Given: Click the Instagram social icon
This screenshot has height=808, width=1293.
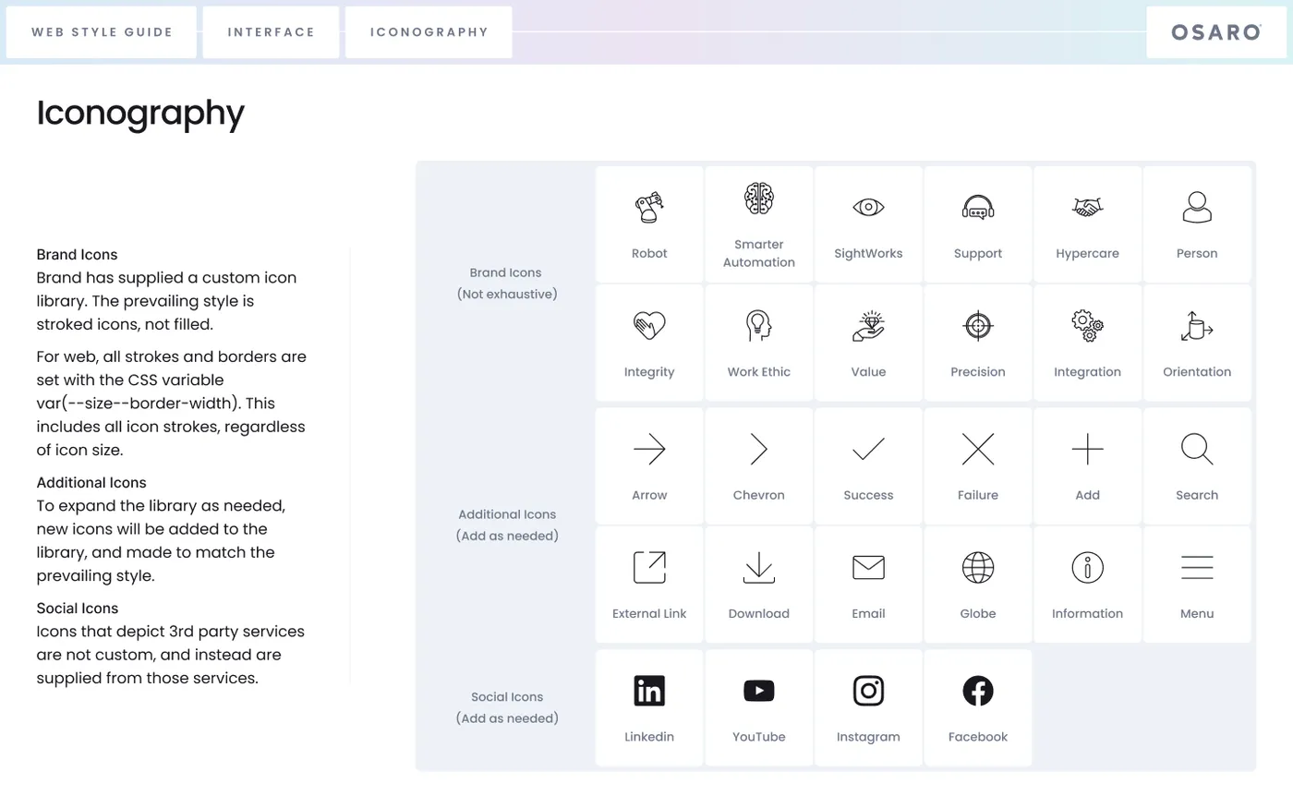Looking at the screenshot, I should point(868,691).
